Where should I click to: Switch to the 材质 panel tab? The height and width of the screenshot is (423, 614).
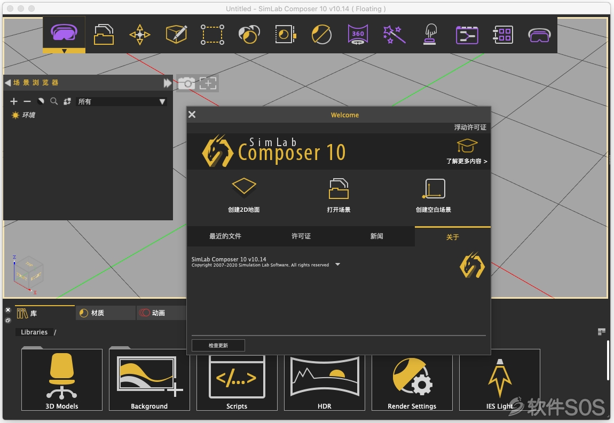click(x=105, y=313)
